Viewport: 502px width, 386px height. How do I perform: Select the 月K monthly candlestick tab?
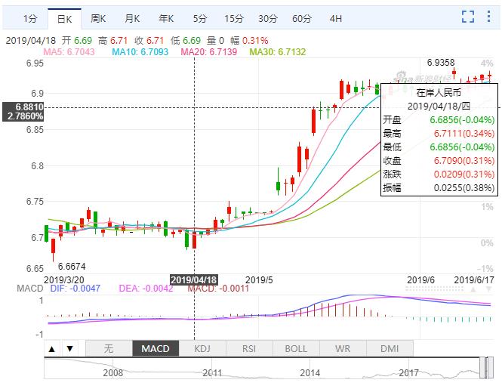pyautogui.click(x=133, y=17)
